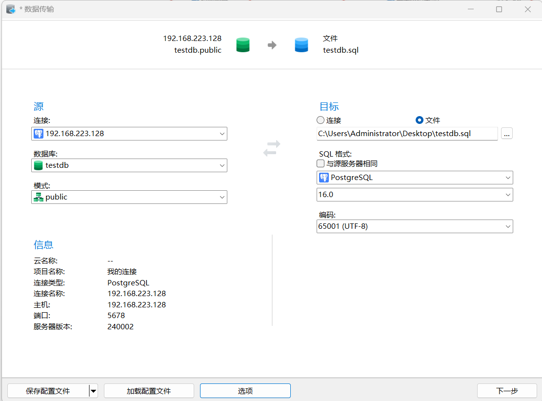Click the public schema icon
Screen dimensions: 542x401
(39, 197)
